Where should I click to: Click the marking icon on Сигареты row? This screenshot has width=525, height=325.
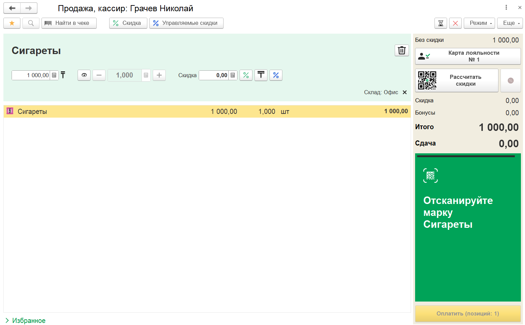[x=10, y=111]
